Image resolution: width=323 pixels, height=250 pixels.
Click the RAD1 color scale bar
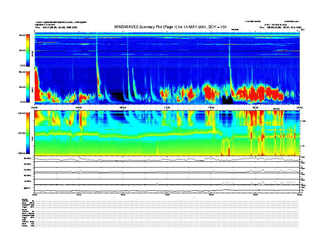[x=28, y=87]
